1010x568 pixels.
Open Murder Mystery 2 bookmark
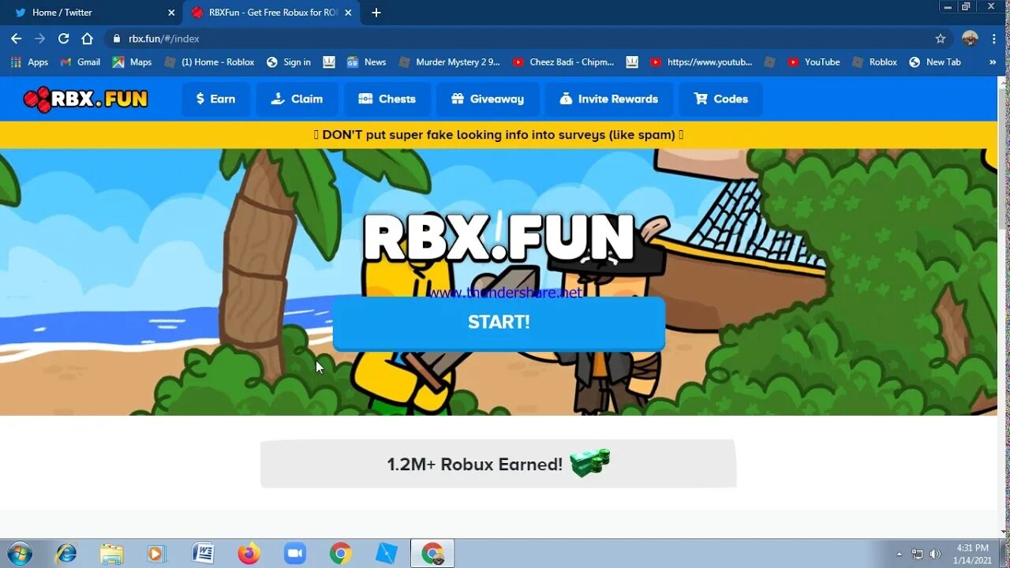click(450, 62)
